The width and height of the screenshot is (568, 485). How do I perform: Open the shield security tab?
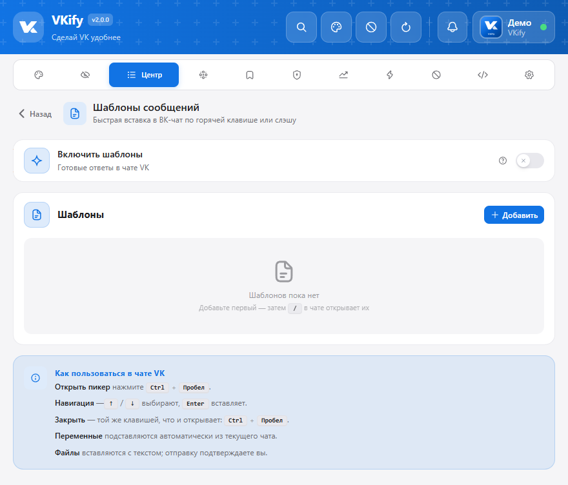[x=297, y=75]
